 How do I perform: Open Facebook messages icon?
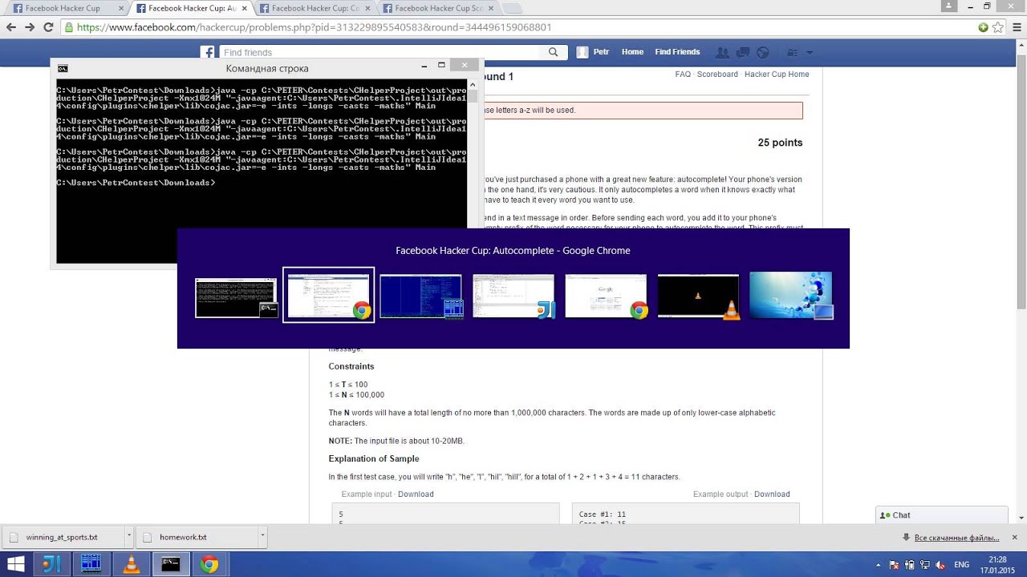[743, 52]
